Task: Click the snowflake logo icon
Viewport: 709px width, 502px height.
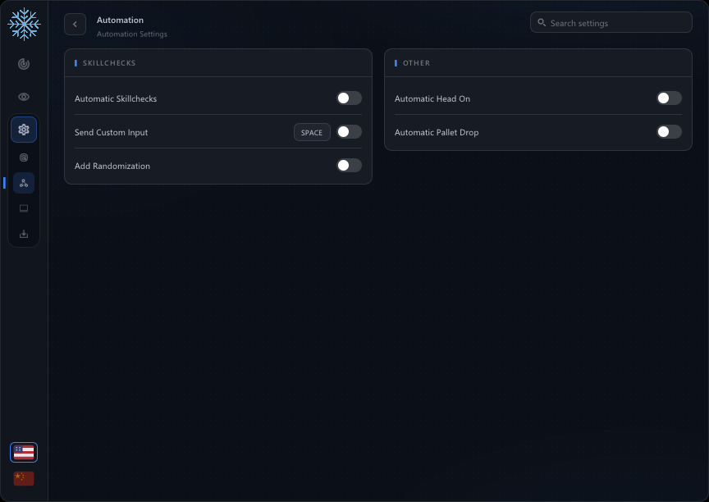Action: pos(24,24)
